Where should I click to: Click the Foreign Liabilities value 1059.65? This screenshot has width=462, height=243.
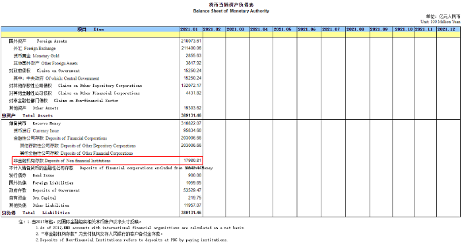[x=193, y=183]
